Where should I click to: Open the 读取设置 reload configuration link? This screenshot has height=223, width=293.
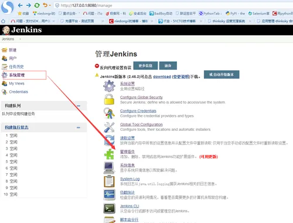coord(127,138)
